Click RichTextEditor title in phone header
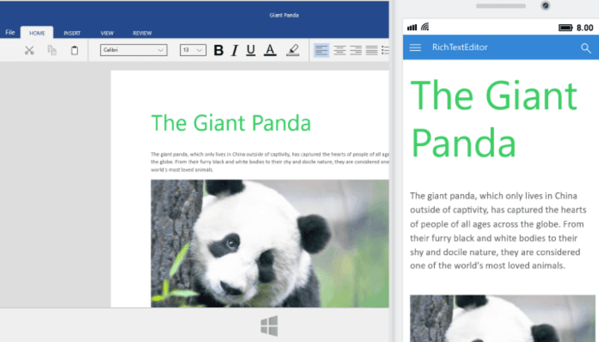 click(x=460, y=47)
